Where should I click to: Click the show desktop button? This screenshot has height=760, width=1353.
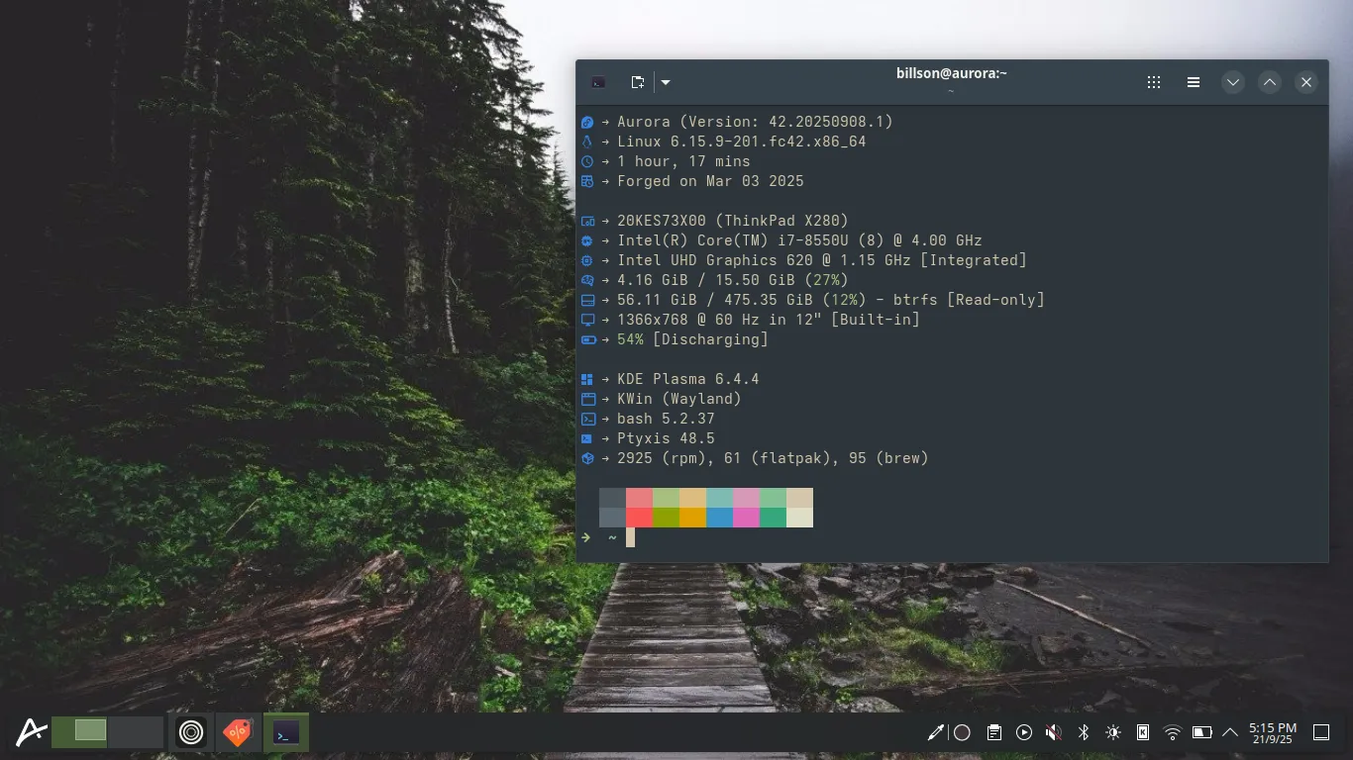click(1321, 732)
